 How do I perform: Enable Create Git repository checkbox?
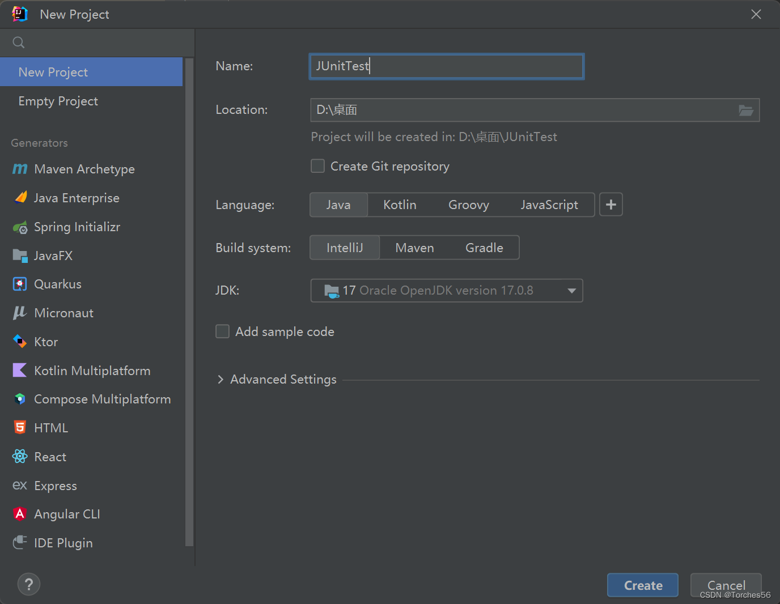click(317, 166)
